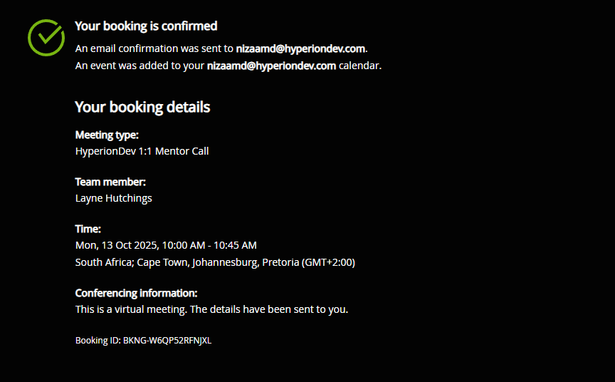Click the "Booking ID:" label
Viewport: 615px width, 382px height.
(x=98, y=341)
